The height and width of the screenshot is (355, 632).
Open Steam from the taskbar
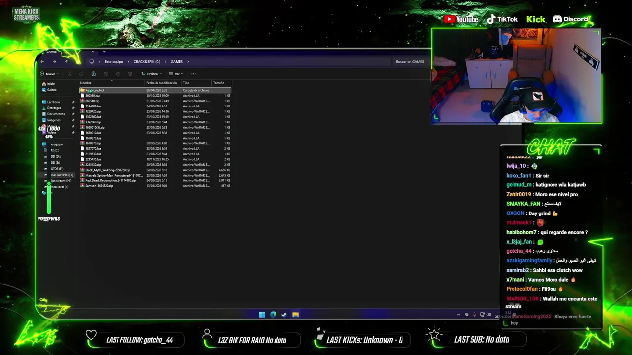point(284,315)
